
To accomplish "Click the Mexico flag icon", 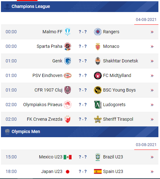I will point(67,157).
